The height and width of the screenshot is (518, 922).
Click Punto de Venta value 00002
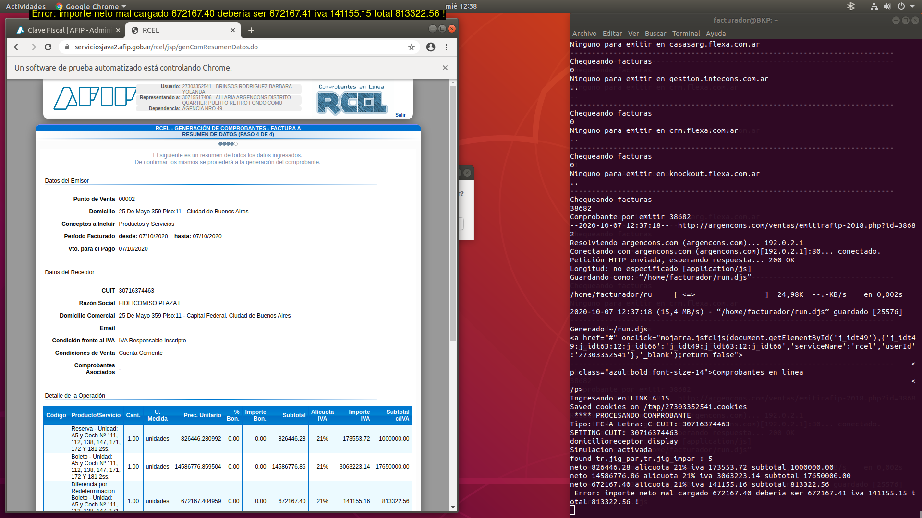(127, 199)
